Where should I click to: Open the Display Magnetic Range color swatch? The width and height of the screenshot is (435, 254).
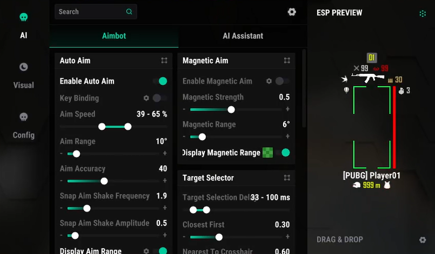click(x=267, y=153)
